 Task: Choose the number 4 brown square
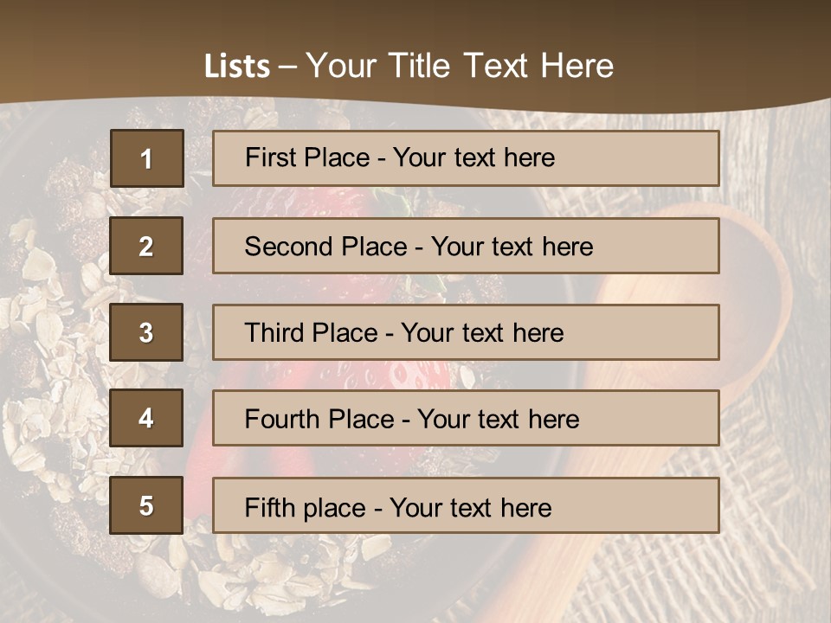coord(146,418)
